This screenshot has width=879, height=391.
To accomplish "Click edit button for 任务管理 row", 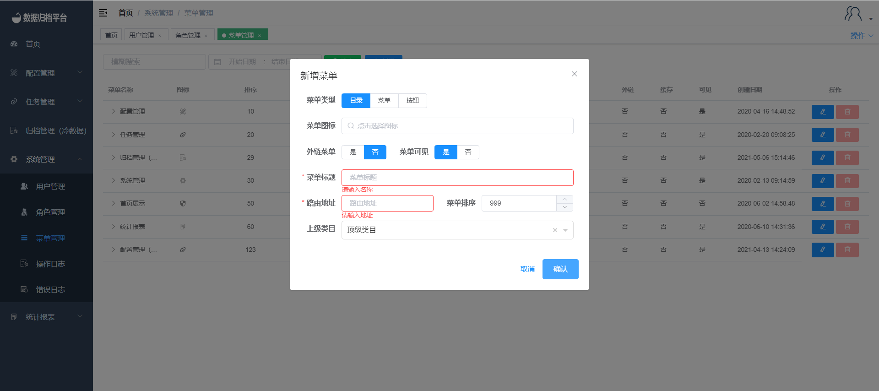I will click(x=823, y=135).
